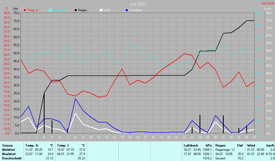Click the blue Windböen legend swatch
This screenshot has height=161, width=275.
(127, 10)
